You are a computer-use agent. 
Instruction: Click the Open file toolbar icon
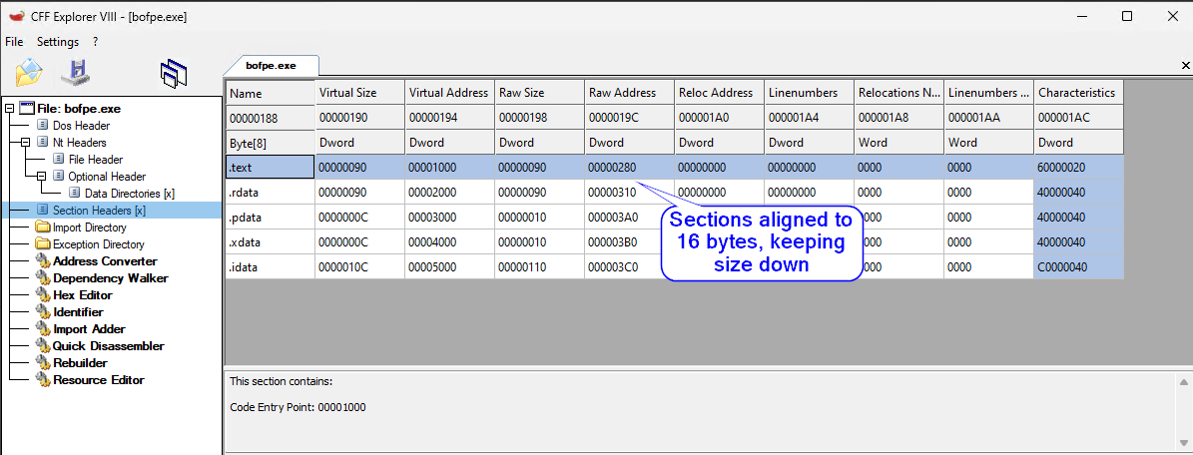click(30, 73)
